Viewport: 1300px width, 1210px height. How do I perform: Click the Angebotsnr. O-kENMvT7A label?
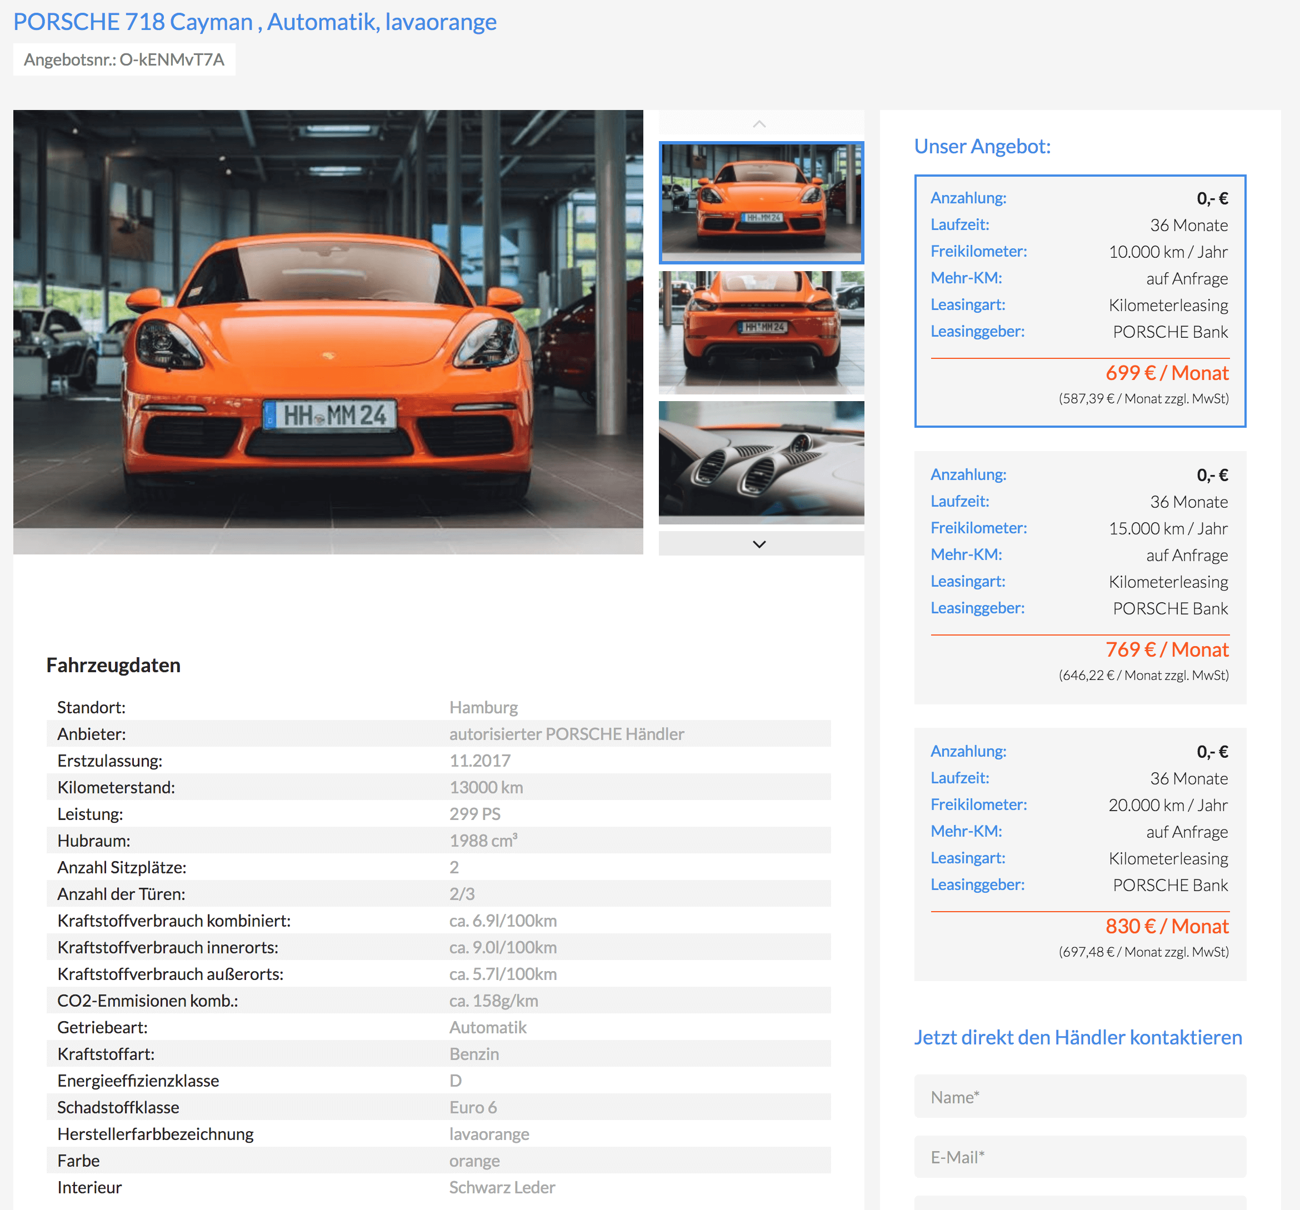[x=124, y=59]
